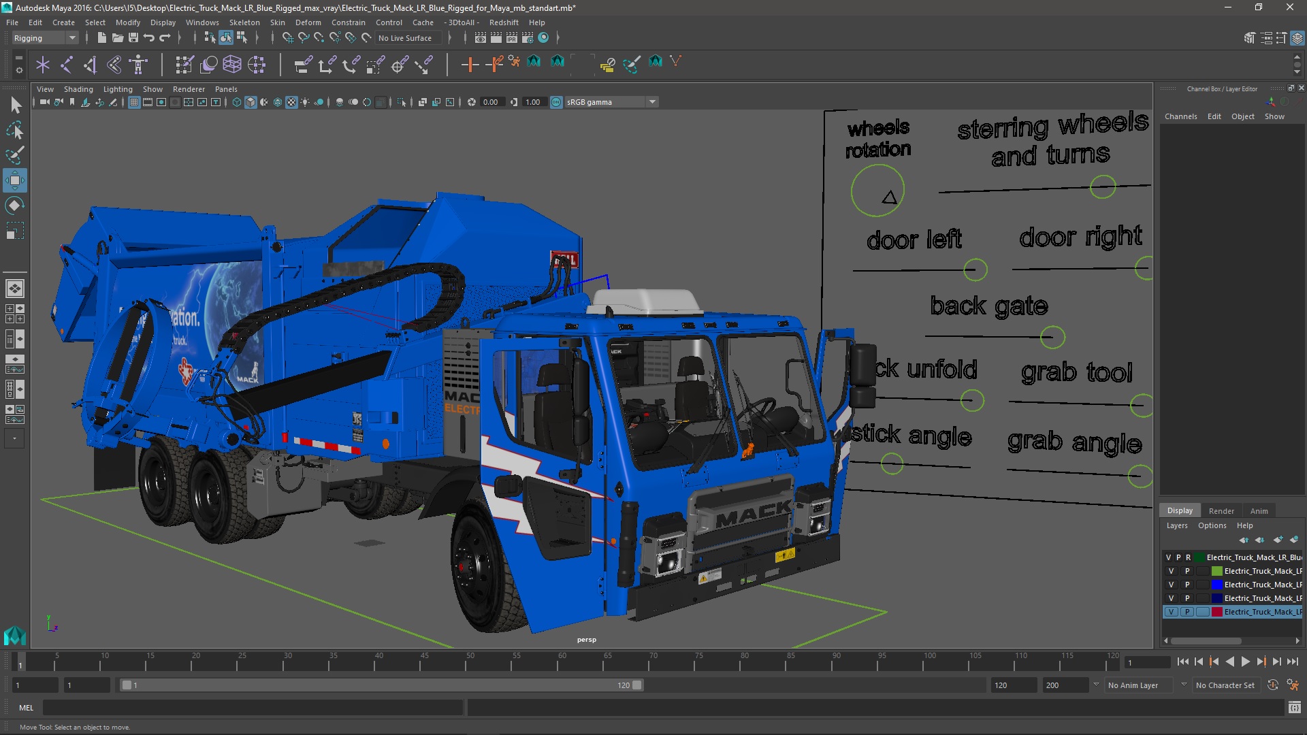Image resolution: width=1307 pixels, height=735 pixels.
Task: Open the Channels menu in Channel Box
Action: tap(1180, 116)
